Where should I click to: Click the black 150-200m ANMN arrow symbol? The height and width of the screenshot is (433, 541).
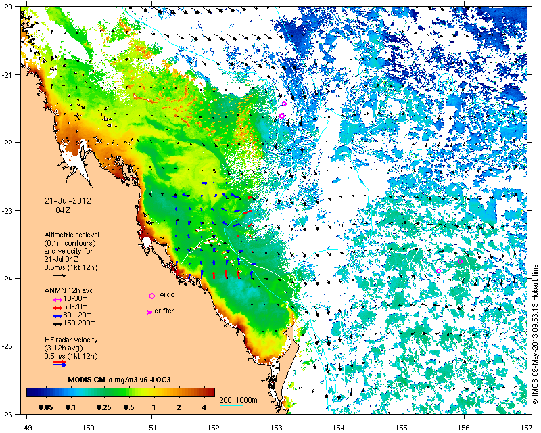(x=57, y=324)
